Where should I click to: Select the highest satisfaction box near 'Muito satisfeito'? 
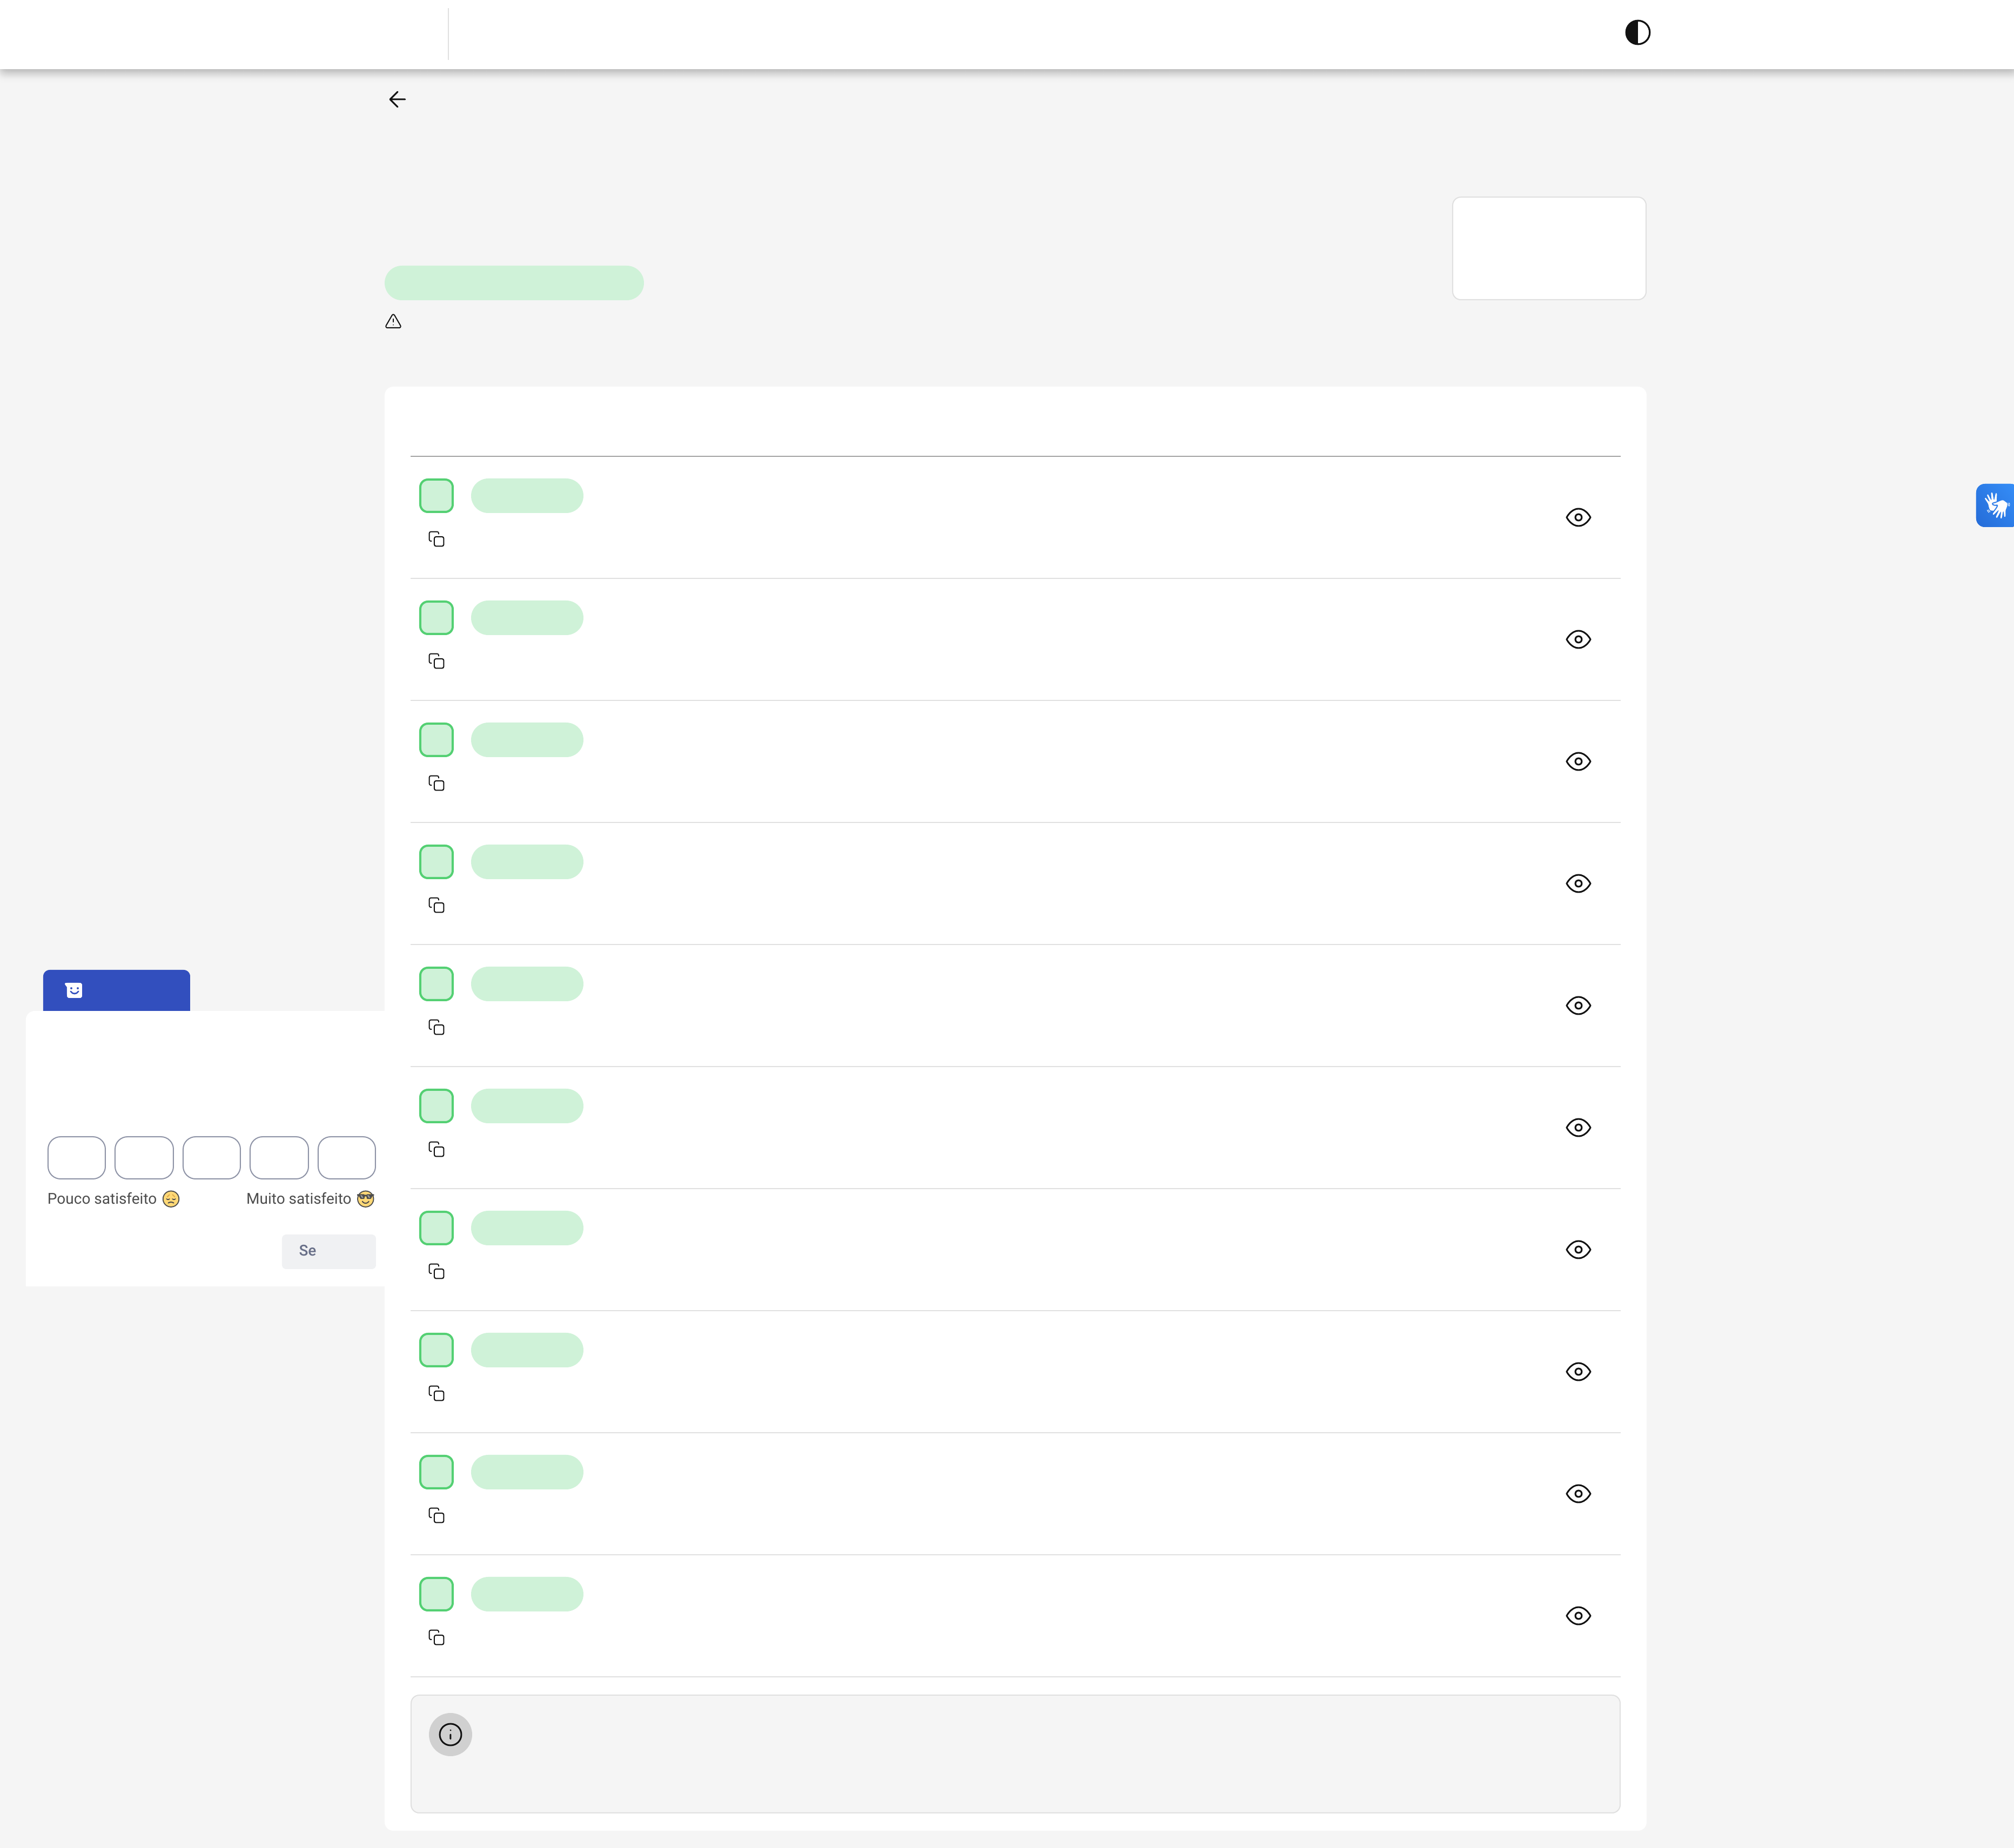point(346,1157)
